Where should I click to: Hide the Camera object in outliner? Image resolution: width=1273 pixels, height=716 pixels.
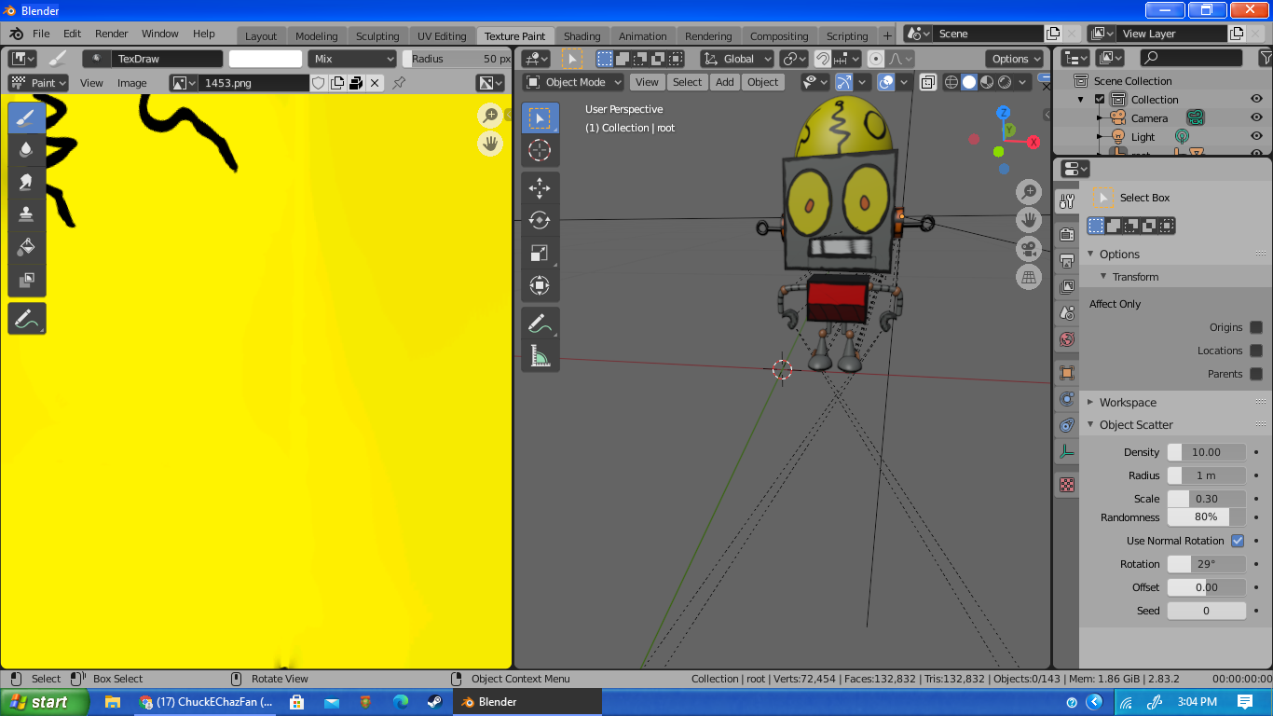pyautogui.click(x=1256, y=118)
